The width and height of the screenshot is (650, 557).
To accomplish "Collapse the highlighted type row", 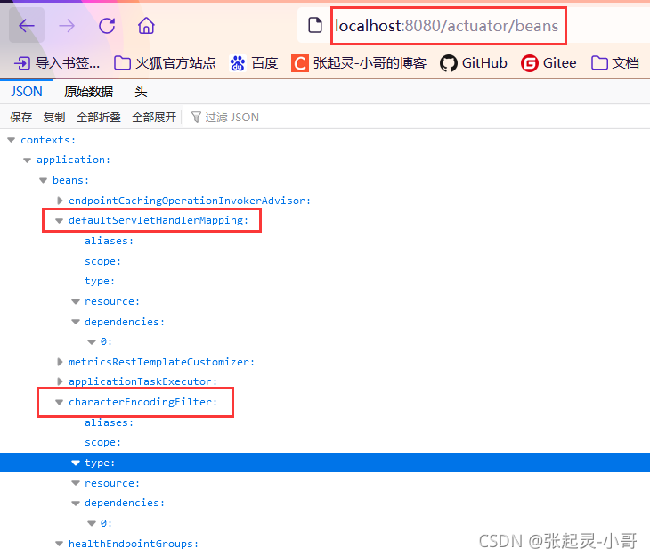I will pyautogui.click(x=76, y=463).
